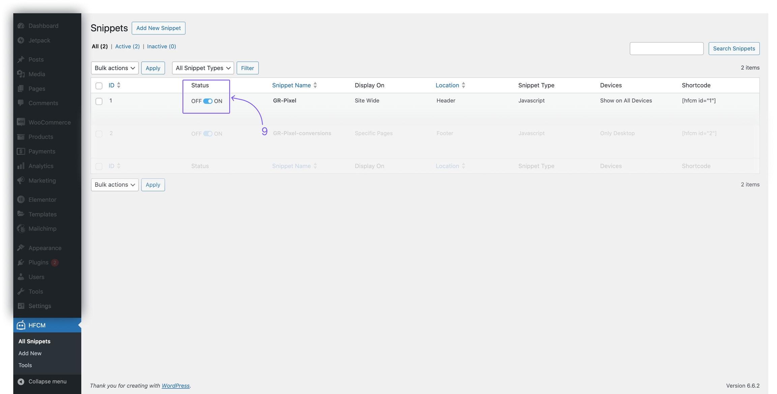Open the WordPress footer link
The width and height of the screenshot is (777, 394).
[176, 385]
